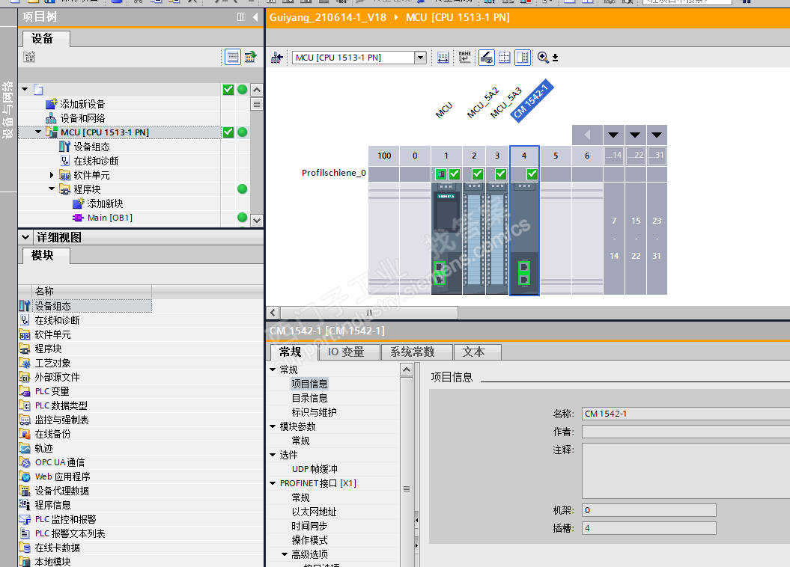Open 操作模式 properties page
Image resolution: width=790 pixels, height=567 pixels.
coord(309,540)
